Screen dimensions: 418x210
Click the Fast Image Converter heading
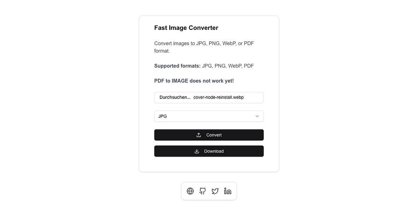coord(186,27)
